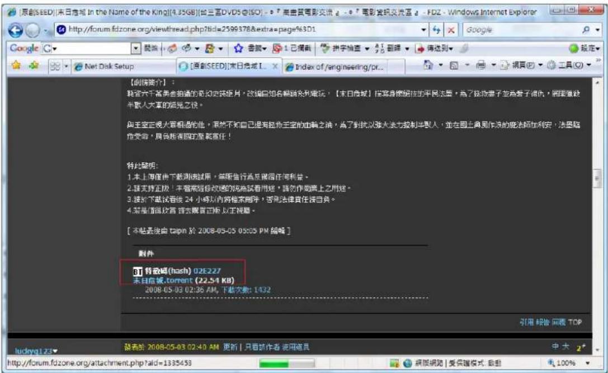Image resolution: width=608 pixels, height=373 pixels.
Task: Expand the tab list dropdown arrow
Action: 66,67
